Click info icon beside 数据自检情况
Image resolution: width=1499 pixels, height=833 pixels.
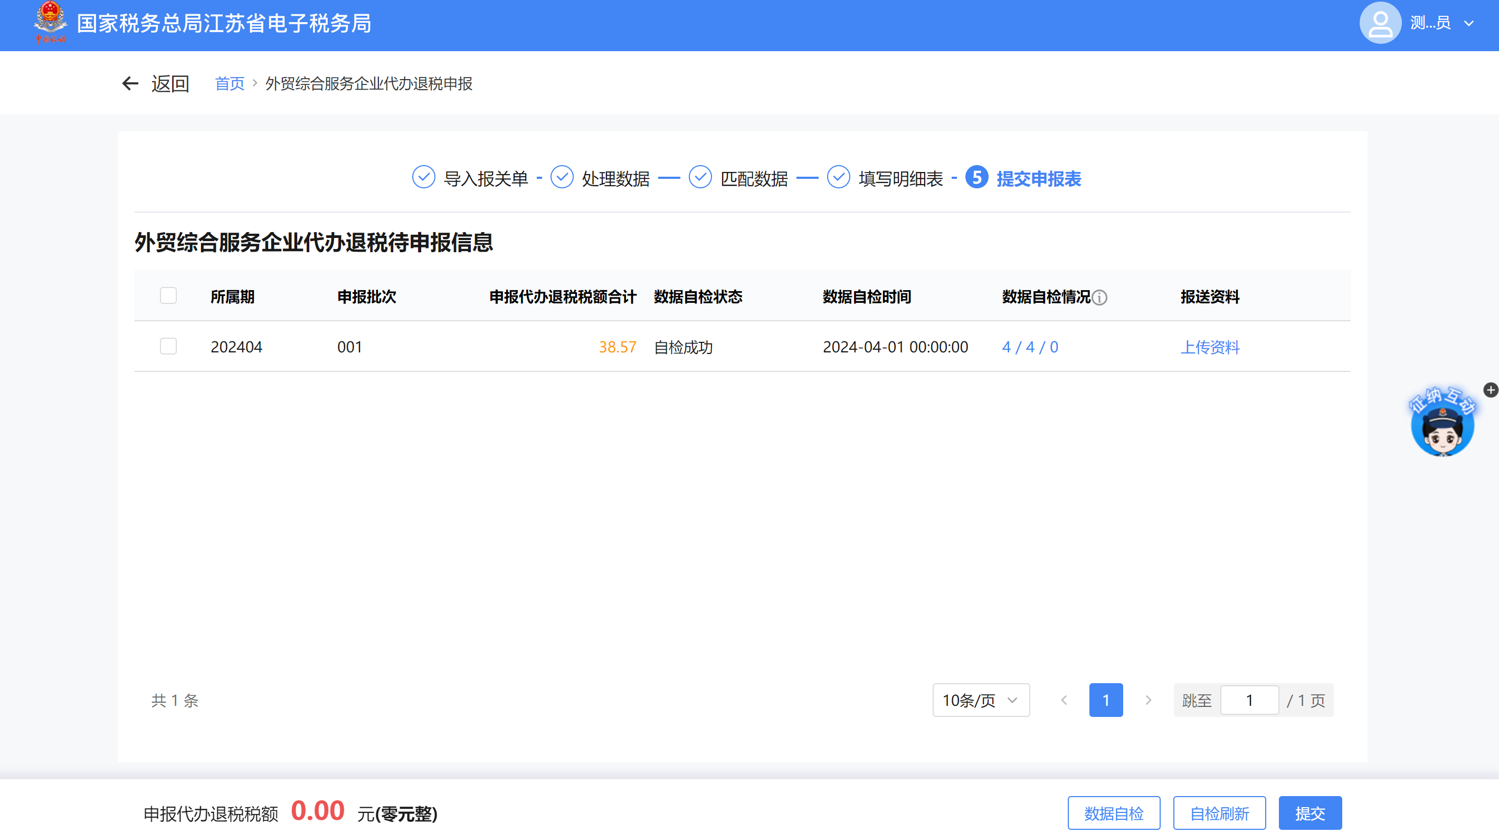1099,298
